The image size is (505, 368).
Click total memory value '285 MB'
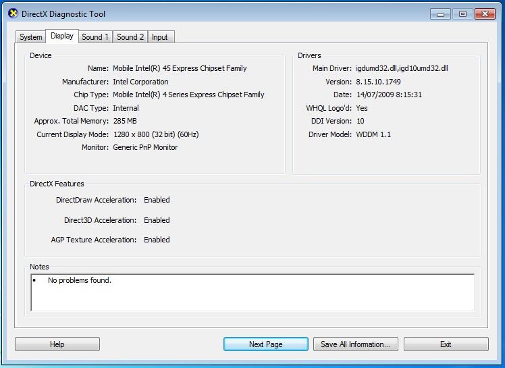[x=125, y=121]
